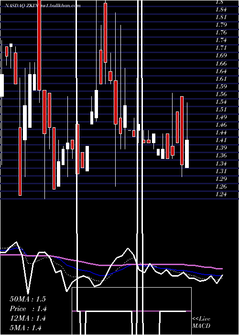Image resolution: width=239 pixels, height=335 pixels.
Task: Click the 1.36 price axis label
Action: pyautogui.click(x=221, y=156)
